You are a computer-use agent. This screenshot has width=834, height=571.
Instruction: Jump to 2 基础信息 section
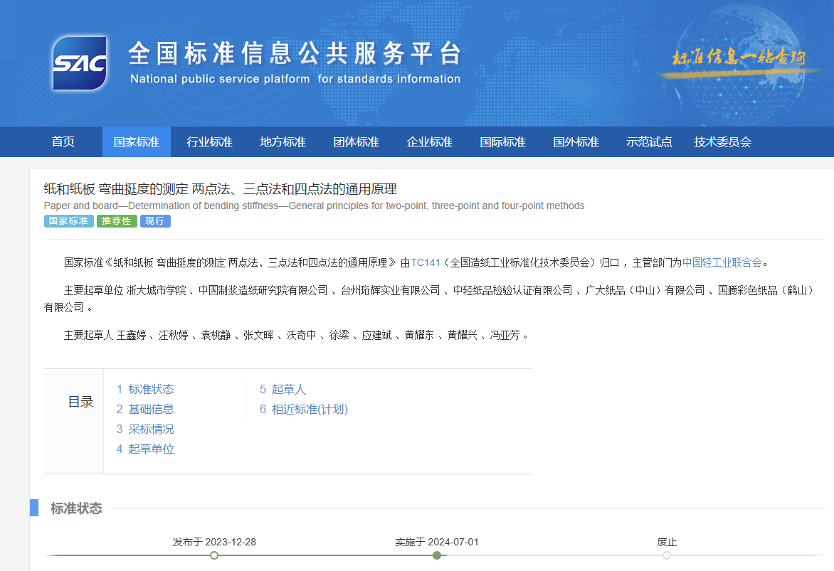pyautogui.click(x=145, y=409)
